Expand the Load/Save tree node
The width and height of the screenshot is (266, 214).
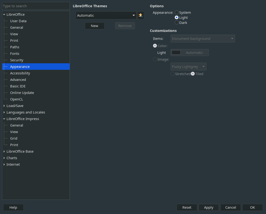tap(4, 106)
